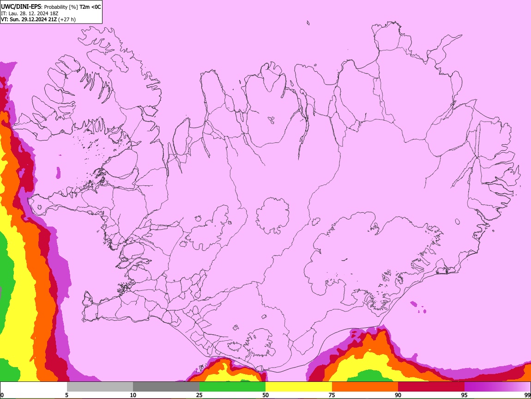This screenshot has height=399, width=531.
Task: Click the 'UWC/DINI-EPS' title text
Action: tap(21, 7)
